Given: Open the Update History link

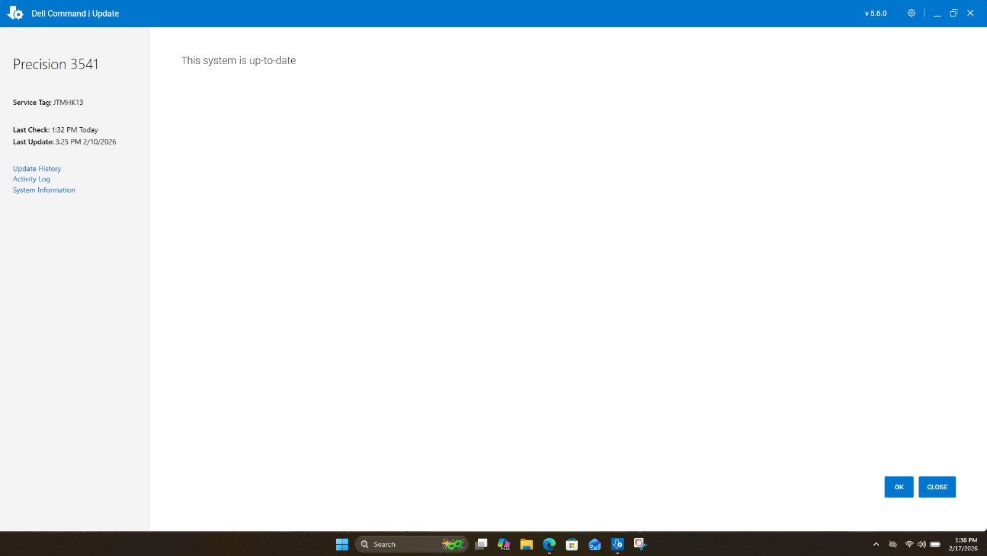Looking at the screenshot, I should 37,168.
